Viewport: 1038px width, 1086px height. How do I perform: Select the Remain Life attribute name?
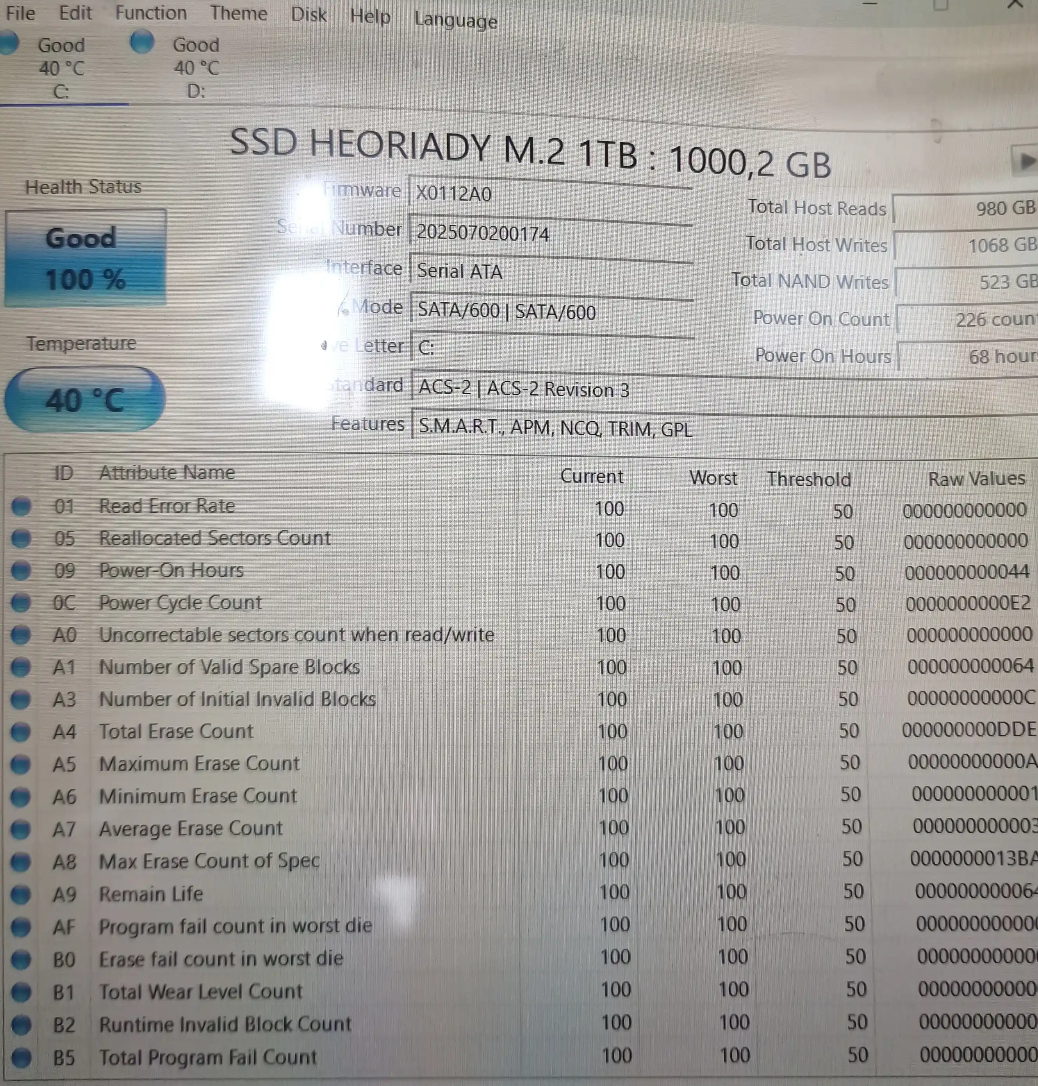150,894
